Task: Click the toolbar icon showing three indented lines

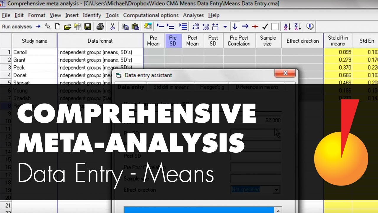Action: click(183, 27)
